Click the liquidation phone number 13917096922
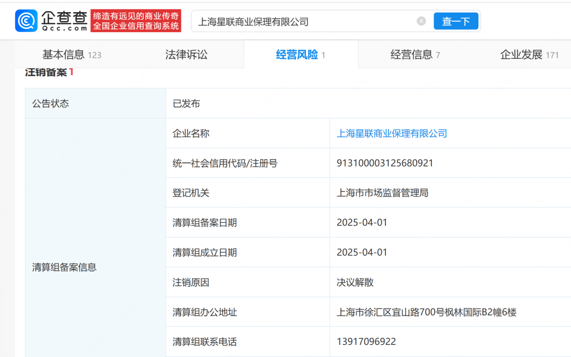Viewport: 571px width, 357px height. pos(366,342)
